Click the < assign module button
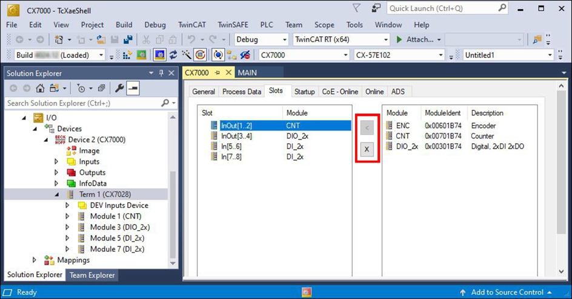This screenshot has height=299, width=572. 367,127
